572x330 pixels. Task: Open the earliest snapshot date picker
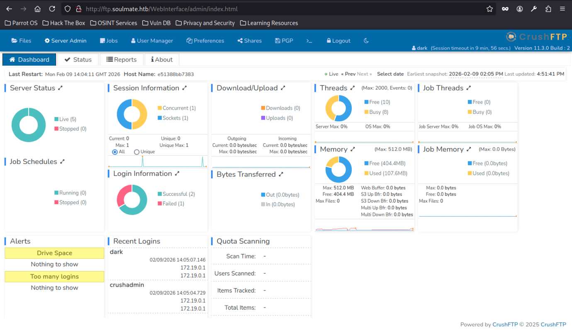[x=476, y=74]
